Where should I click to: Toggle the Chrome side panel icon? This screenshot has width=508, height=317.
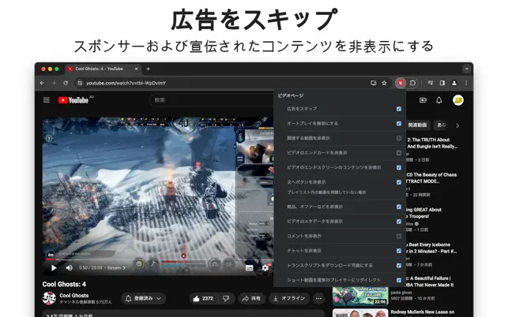tap(442, 83)
